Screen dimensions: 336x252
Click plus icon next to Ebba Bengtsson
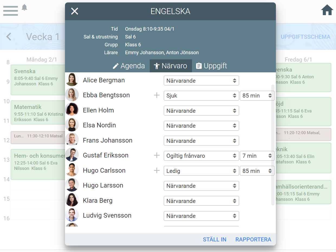pyautogui.click(x=156, y=95)
